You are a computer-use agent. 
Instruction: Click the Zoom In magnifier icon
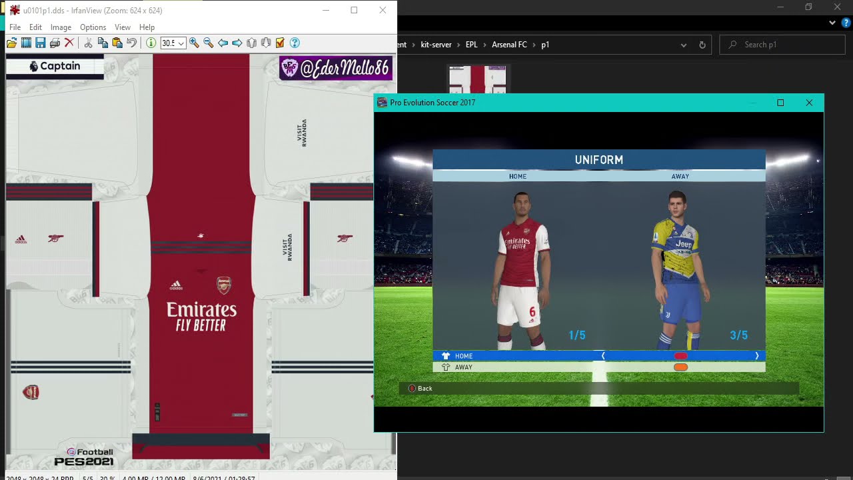(x=194, y=43)
